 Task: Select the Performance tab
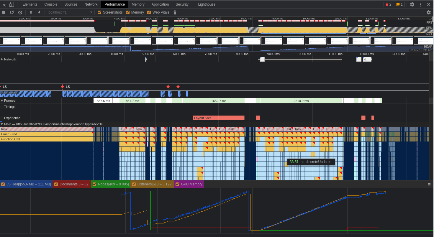pyautogui.click(x=115, y=4)
